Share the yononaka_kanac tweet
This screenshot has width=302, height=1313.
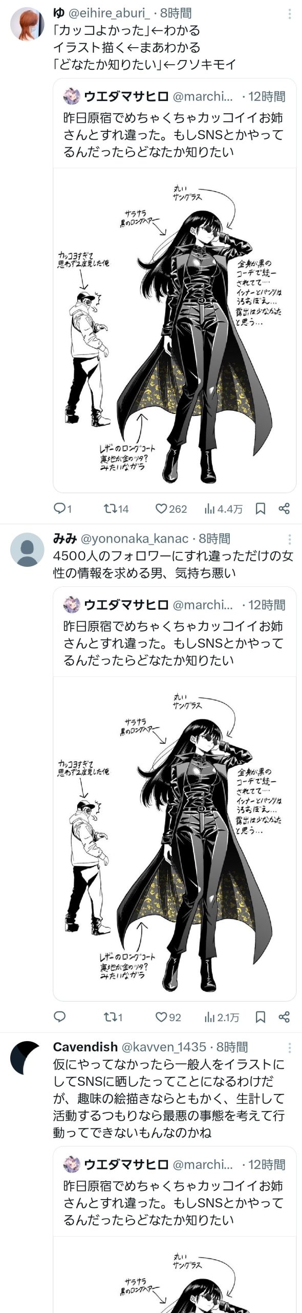tap(285, 1017)
